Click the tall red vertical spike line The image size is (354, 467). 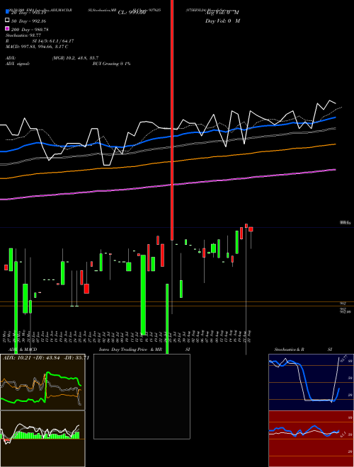tap(172, 119)
